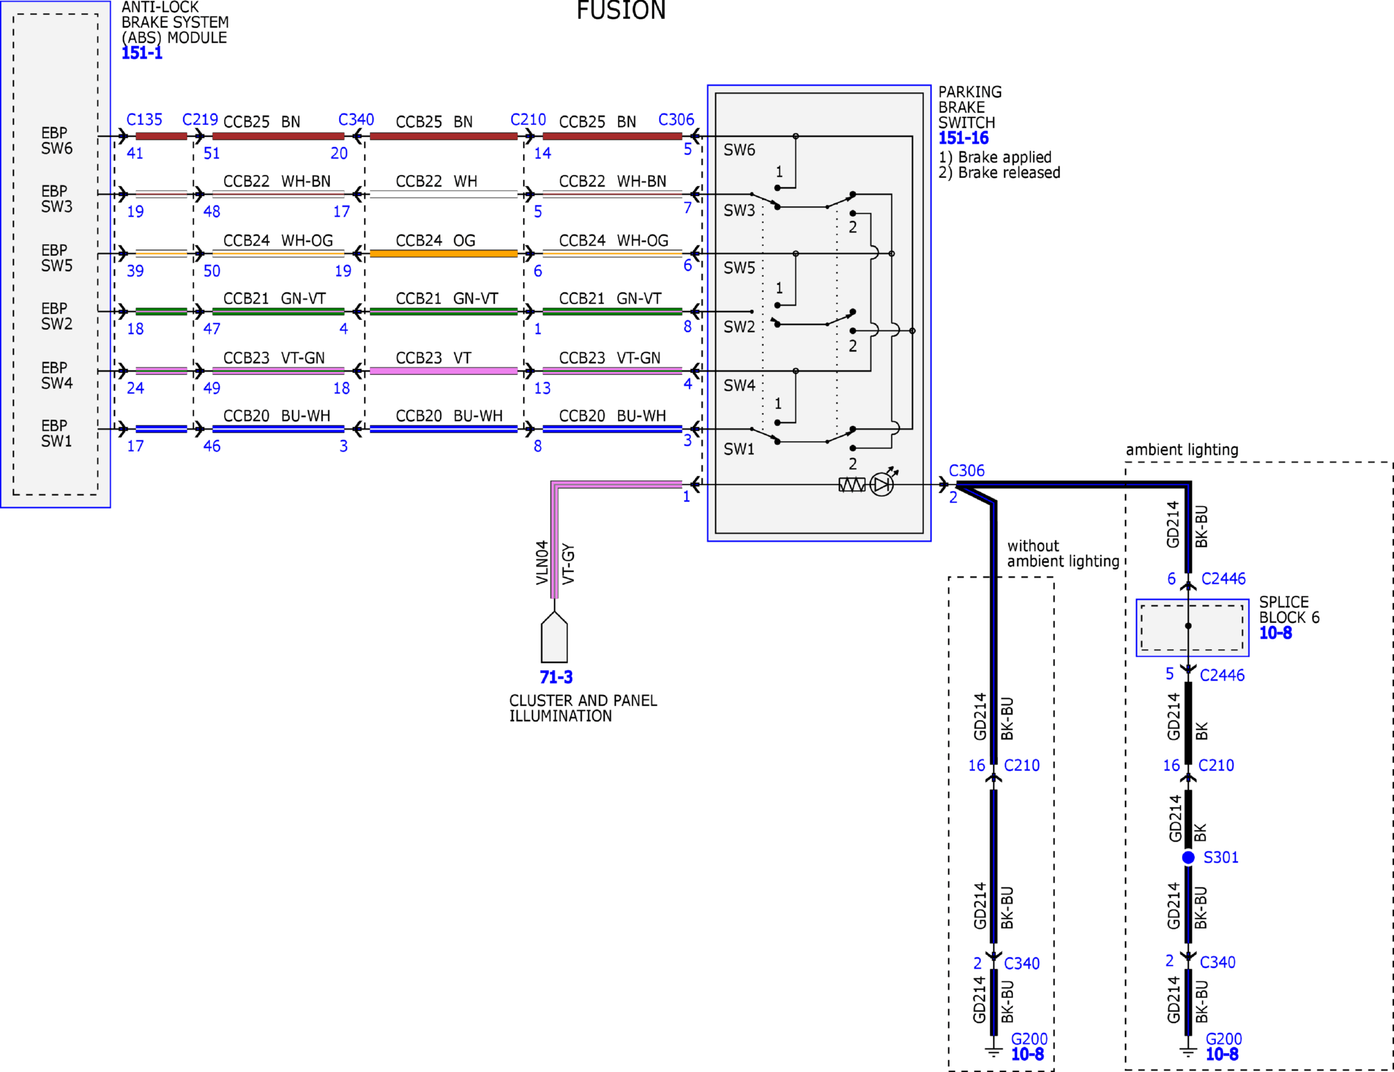This screenshot has width=1394, height=1072.
Task: Click the SW6 switch label
Action: pyautogui.click(x=739, y=150)
